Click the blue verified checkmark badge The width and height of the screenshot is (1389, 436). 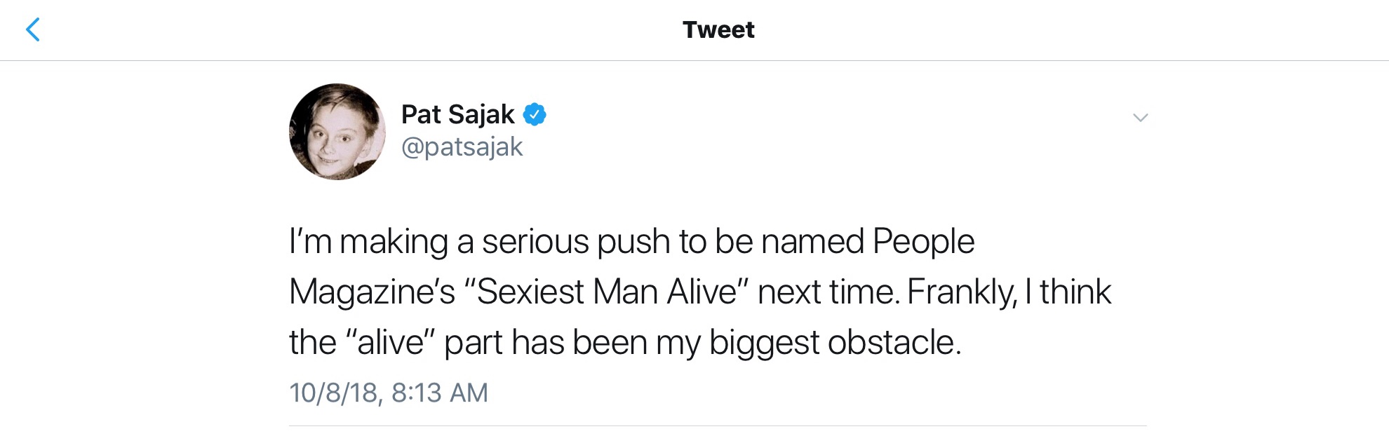pos(535,114)
